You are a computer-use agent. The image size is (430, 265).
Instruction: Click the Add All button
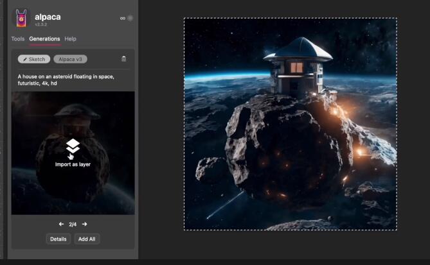pyautogui.click(x=87, y=239)
